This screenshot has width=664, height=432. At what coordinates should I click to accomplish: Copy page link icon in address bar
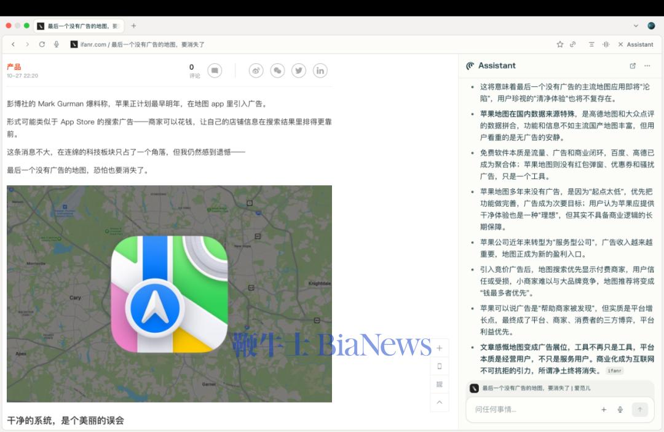(573, 44)
